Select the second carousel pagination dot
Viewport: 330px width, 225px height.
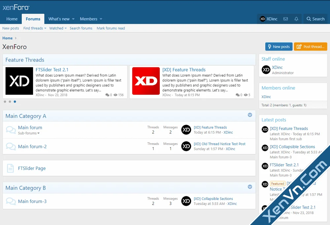point(10,102)
